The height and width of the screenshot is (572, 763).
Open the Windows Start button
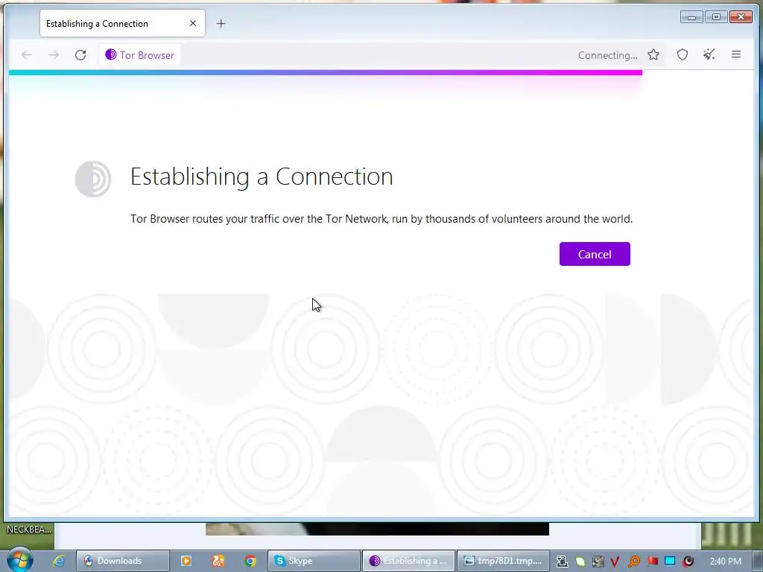click(x=19, y=560)
